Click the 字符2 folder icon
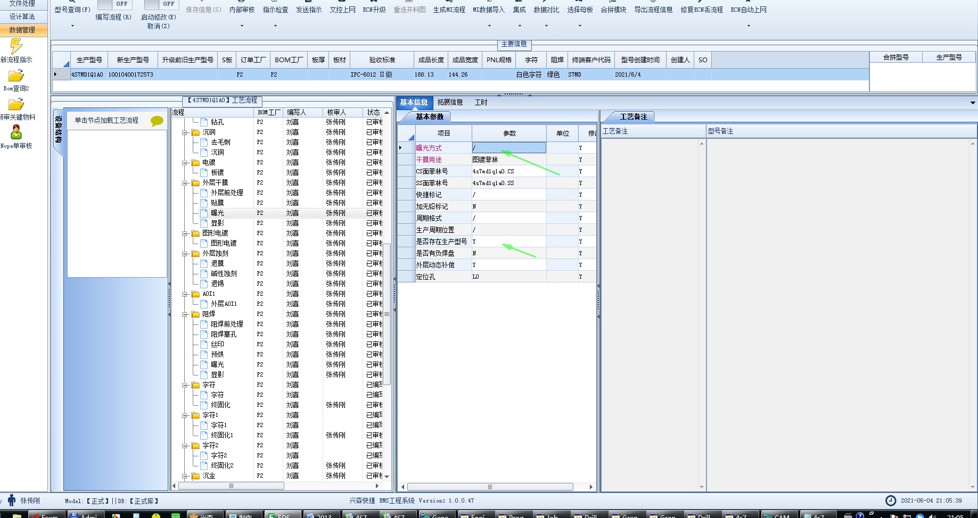 point(195,446)
